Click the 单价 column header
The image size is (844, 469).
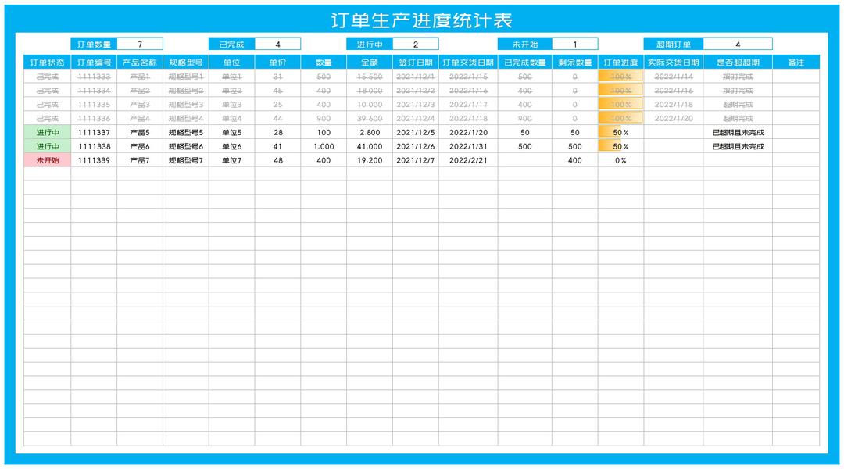pos(277,63)
